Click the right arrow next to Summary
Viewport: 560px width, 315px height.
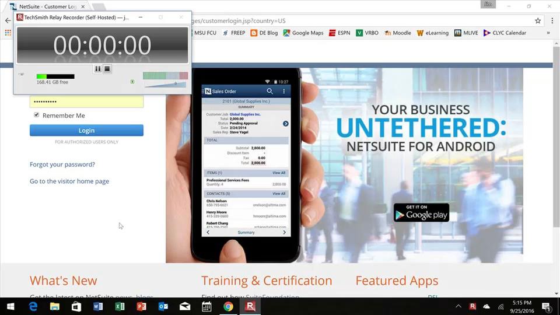point(284,232)
